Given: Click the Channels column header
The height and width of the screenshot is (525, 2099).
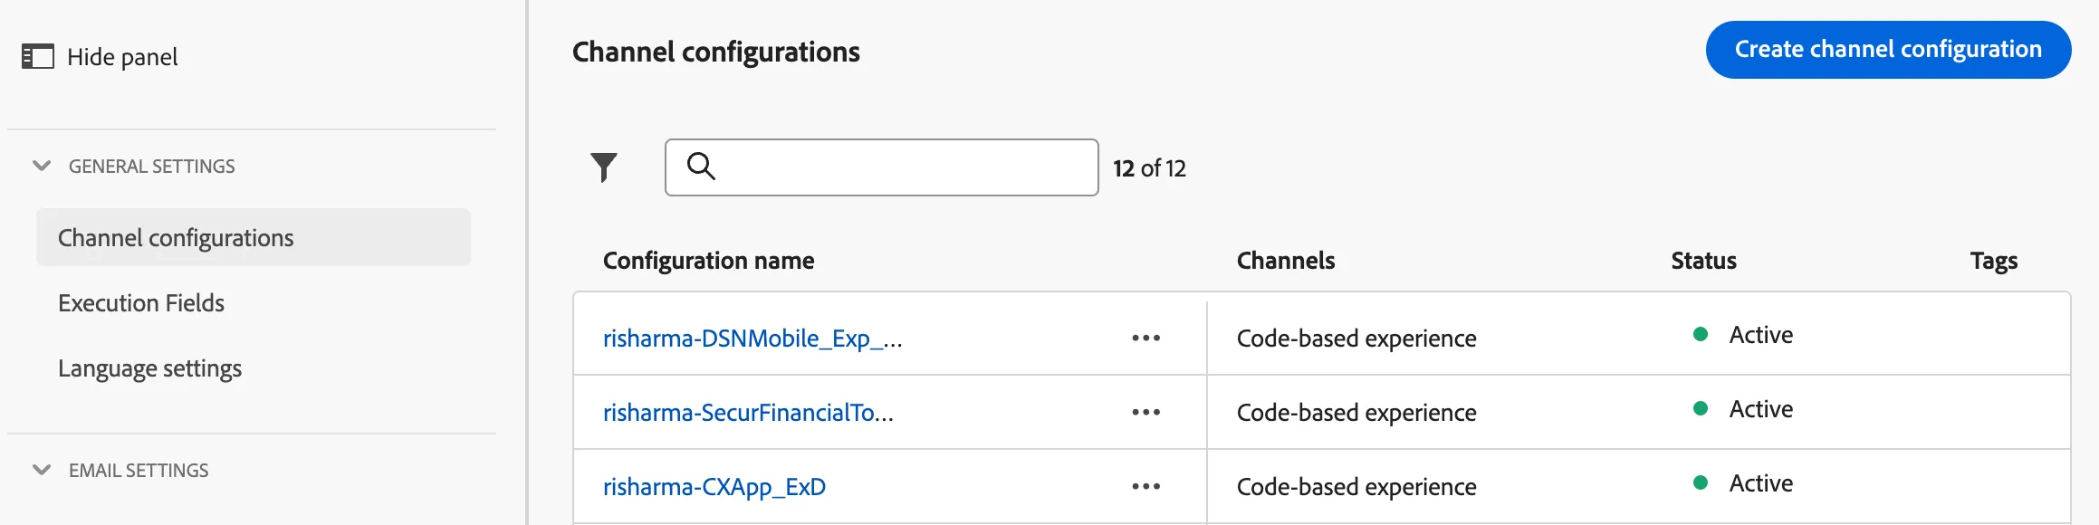Looking at the screenshot, I should [1286, 261].
